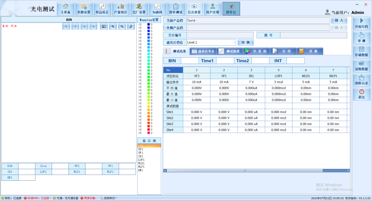
Task: Click the No. column header cell
Action: pos(173,70)
